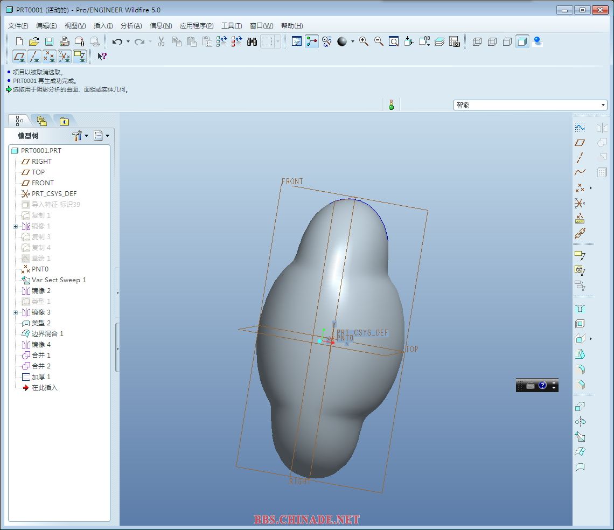
Task: Click the Datum Plane tool icon
Action: coord(580,143)
